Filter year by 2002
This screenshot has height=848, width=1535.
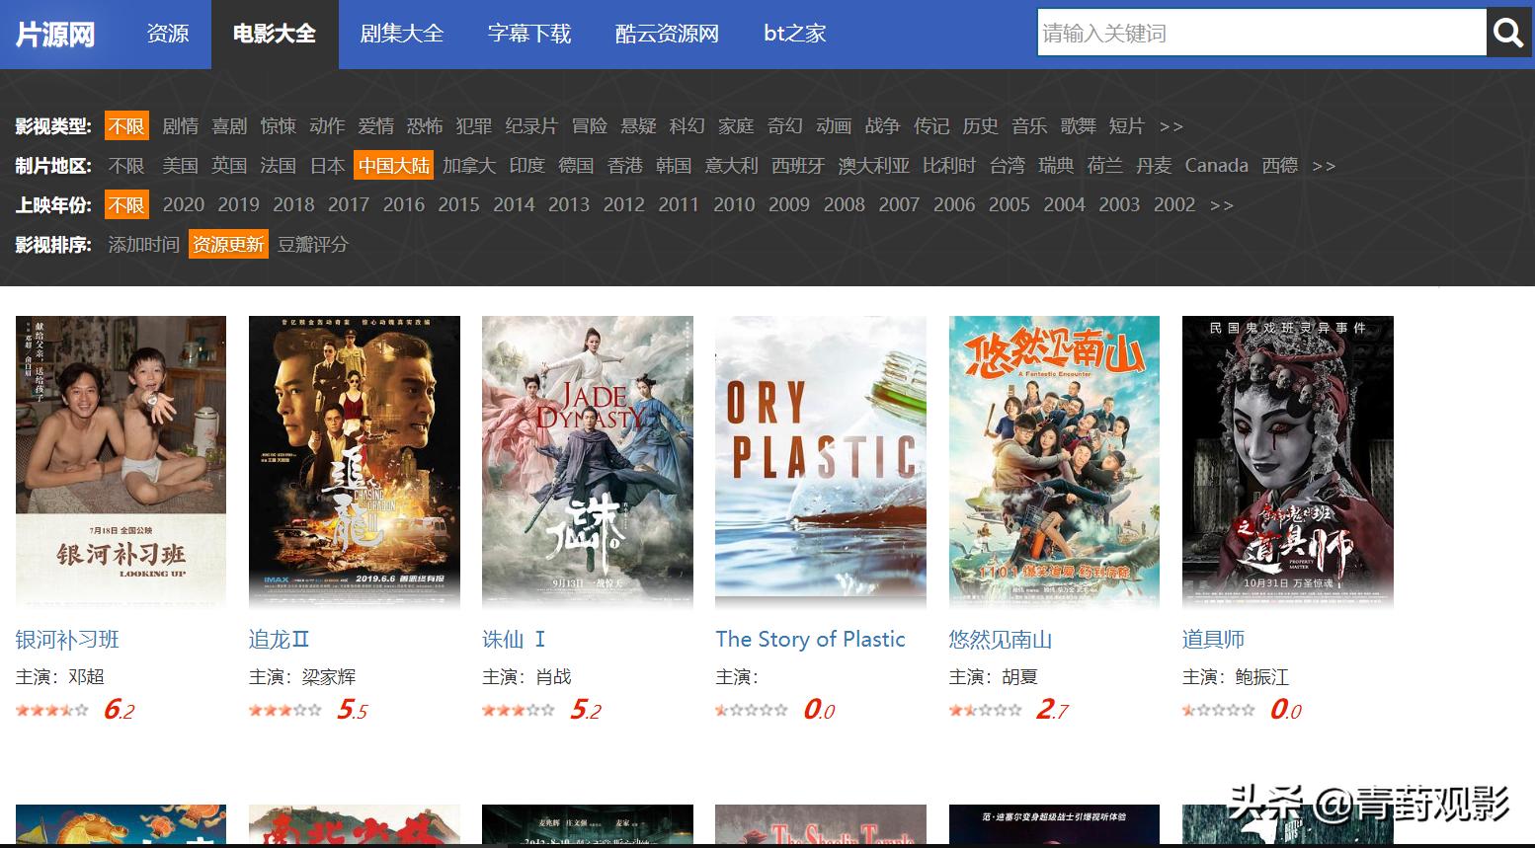click(x=1174, y=205)
